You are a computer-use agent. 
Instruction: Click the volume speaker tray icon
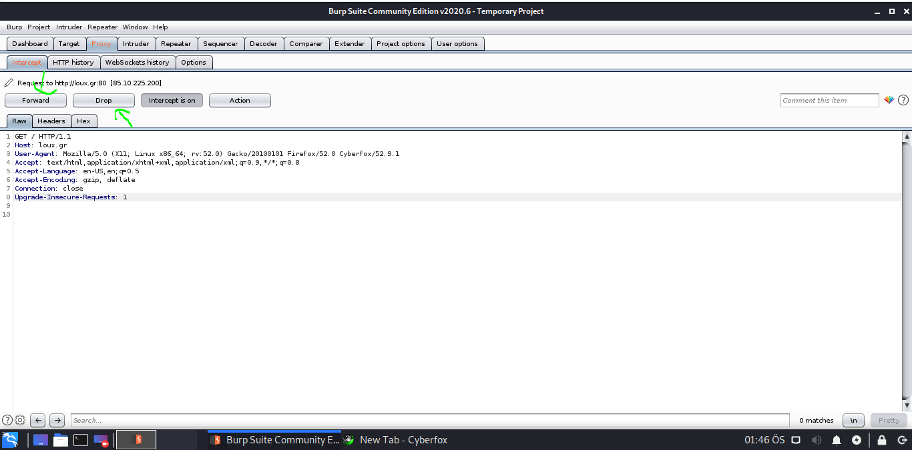click(816, 440)
